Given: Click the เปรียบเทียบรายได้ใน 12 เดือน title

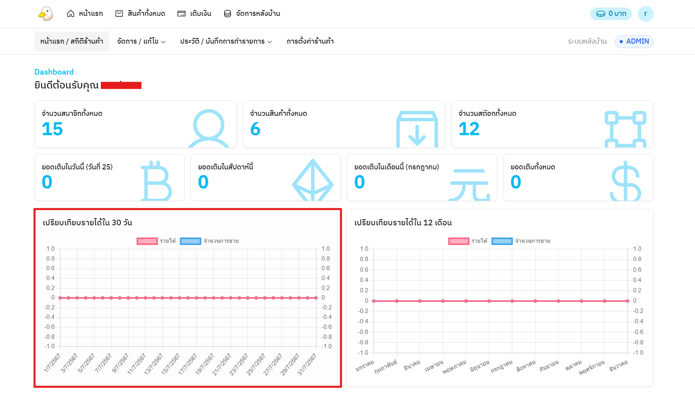Looking at the screenshot, I should click(x=403, y=223).
